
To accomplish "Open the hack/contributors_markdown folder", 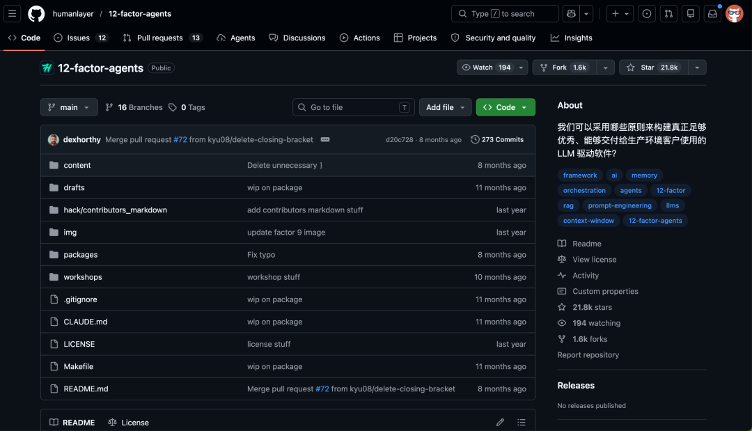I will (115, 210).
